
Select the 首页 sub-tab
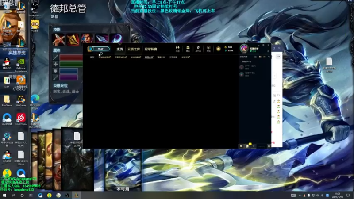click(x=92, y=57)
